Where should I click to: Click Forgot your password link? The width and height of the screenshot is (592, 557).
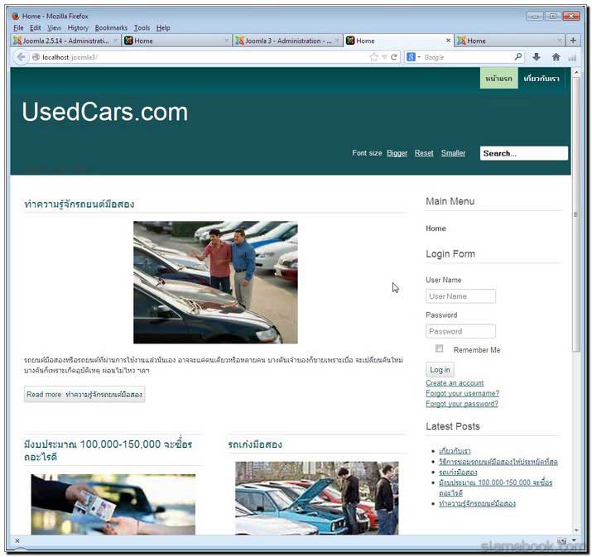coord(462,404)
